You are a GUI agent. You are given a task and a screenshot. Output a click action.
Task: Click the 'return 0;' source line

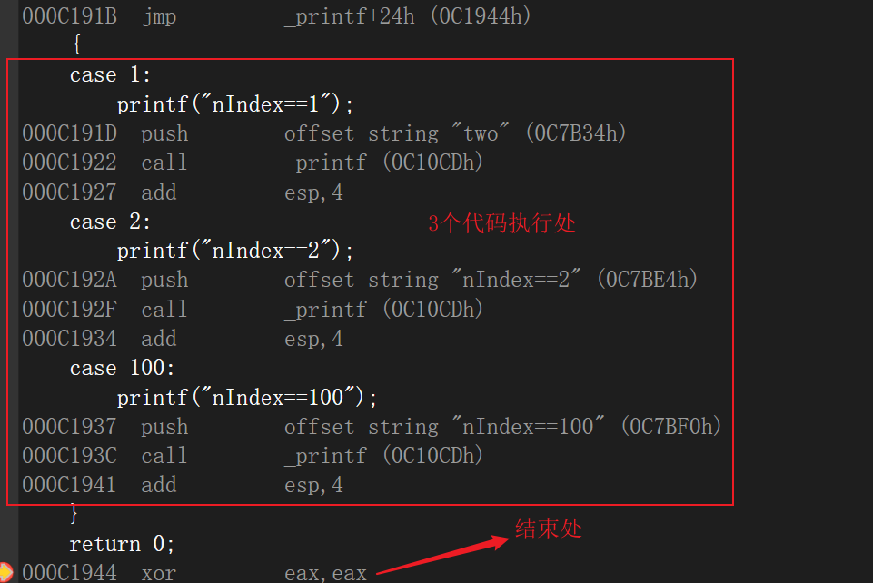click(x=122, y=544)
